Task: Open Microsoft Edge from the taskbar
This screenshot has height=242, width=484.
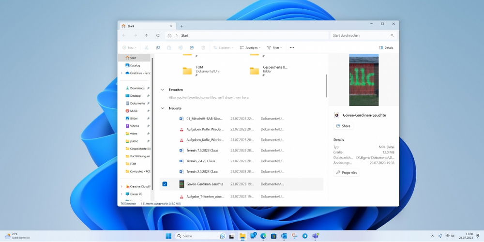Action: click(x=263, y=236)
